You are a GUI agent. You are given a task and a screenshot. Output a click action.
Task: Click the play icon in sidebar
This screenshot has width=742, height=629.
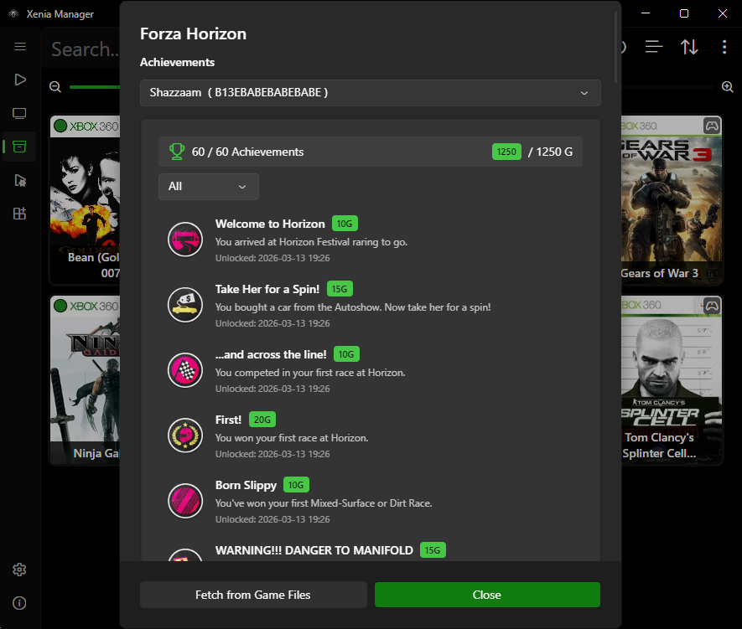20,80
